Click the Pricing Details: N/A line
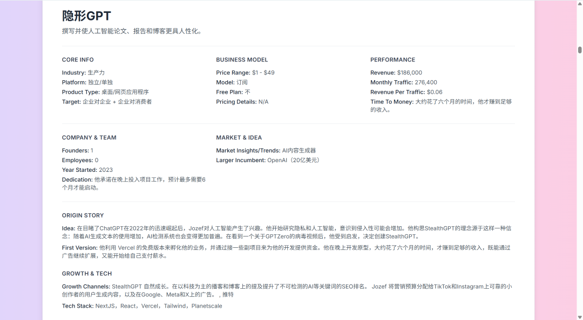 click(x=242, y=102)
